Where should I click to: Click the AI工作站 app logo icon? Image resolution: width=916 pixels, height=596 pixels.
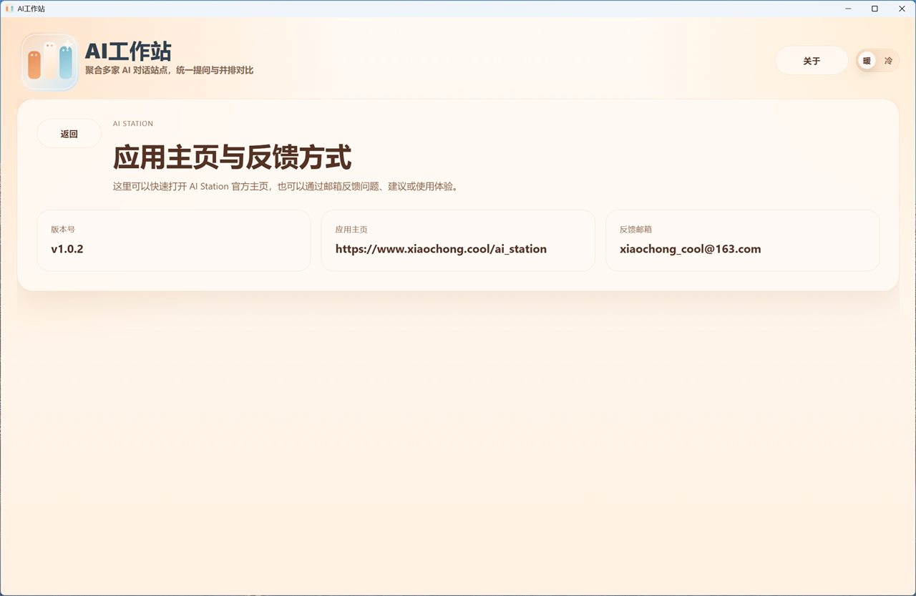pos(49,61)
